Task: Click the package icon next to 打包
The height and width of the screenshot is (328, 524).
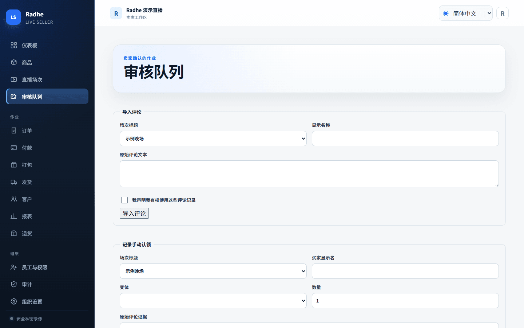Action: point(14,165)
